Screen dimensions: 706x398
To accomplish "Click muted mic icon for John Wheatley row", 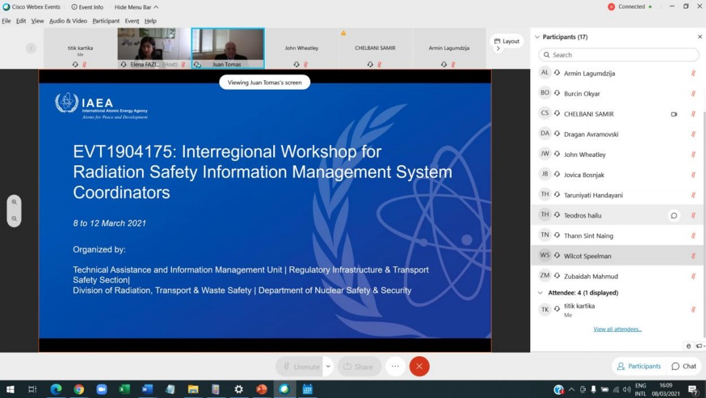I will (694, 154).
